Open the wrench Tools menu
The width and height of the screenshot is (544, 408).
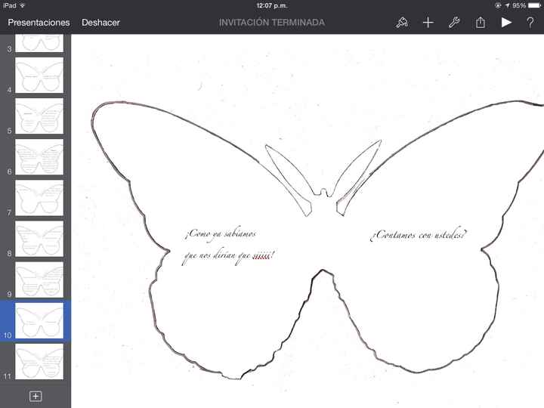pyautogui.click(x=454, y=23)
